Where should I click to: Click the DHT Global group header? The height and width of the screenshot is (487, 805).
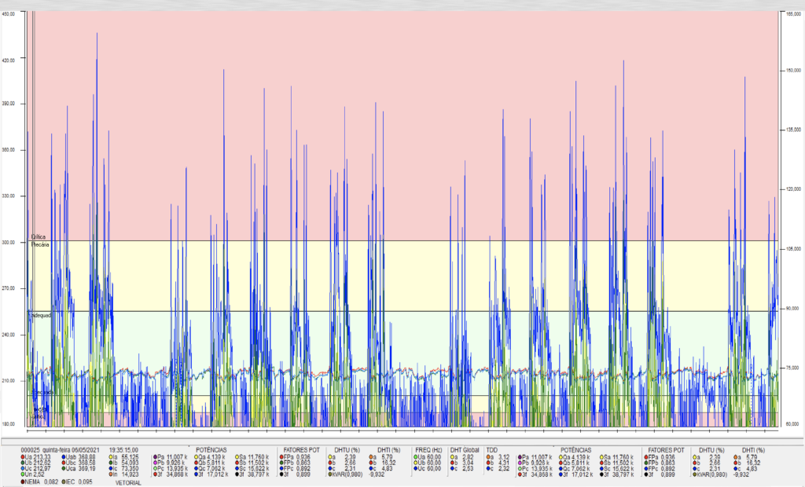[x=465, y=449]
